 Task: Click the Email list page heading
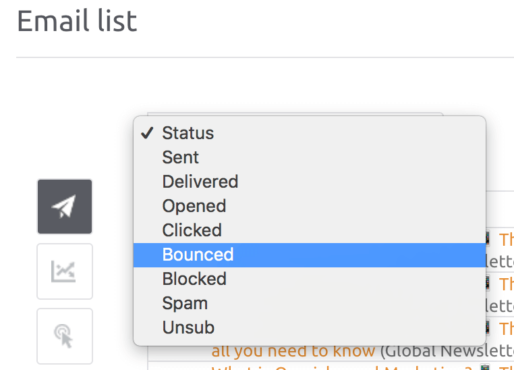coord(77,21)
